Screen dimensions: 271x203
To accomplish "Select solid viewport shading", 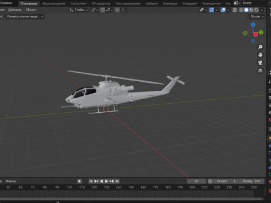I will 246,10.
